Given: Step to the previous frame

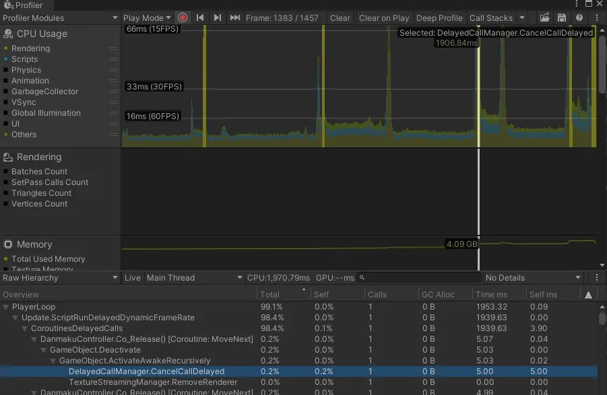Looking at the screenshot, I should 200,18.
